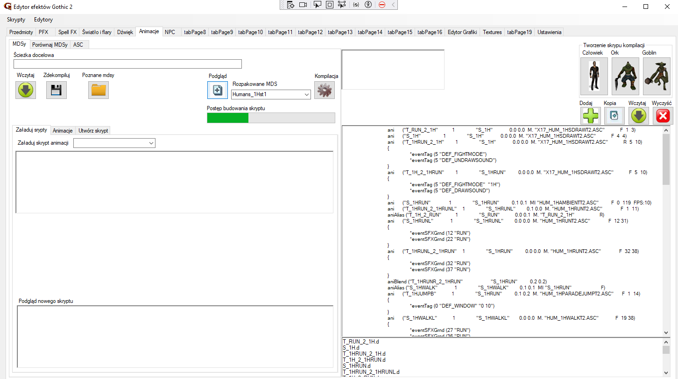Click the Postęp budowania skryptu progress bar
Screen dimensions: 678x379
[271, 118]
